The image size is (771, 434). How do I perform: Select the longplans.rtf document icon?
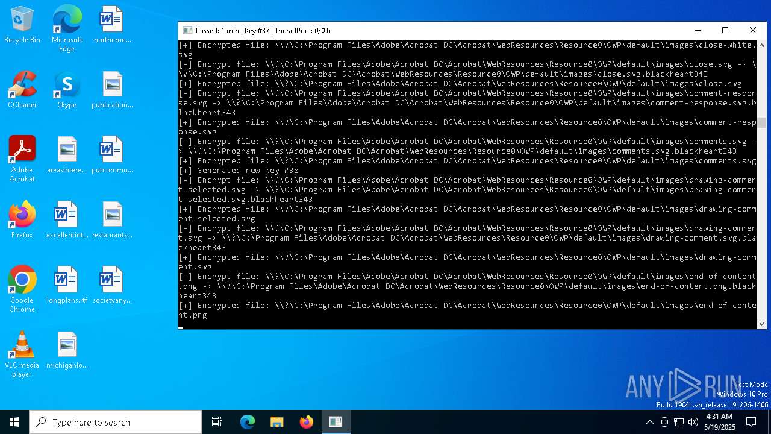[67, 285]
